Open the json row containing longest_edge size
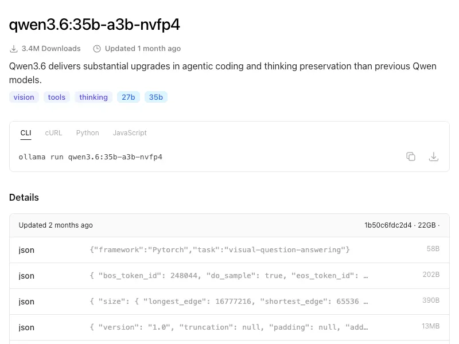The height and width of the screenshot is (344, 459). tap(229, 302)
